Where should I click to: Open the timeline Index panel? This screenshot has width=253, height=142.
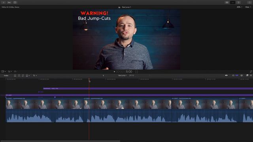6,75
